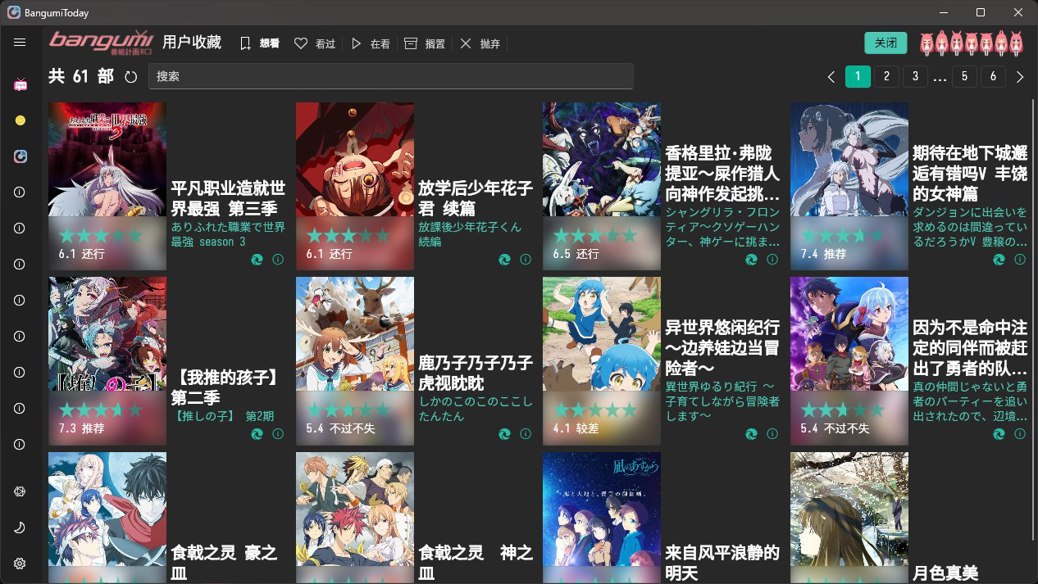Select page 2 in pagination

[x=886, y=76]
